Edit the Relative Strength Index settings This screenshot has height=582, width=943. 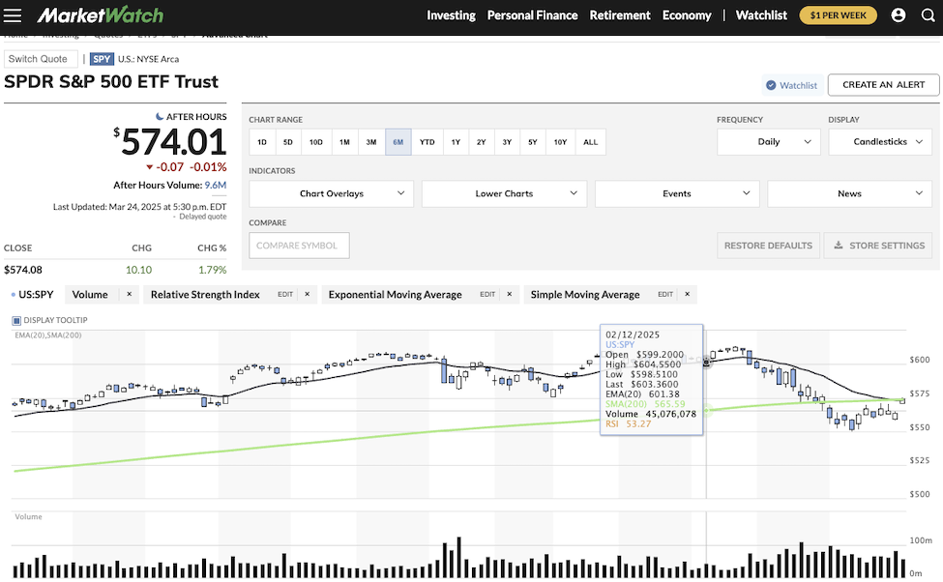coord(285,295)
